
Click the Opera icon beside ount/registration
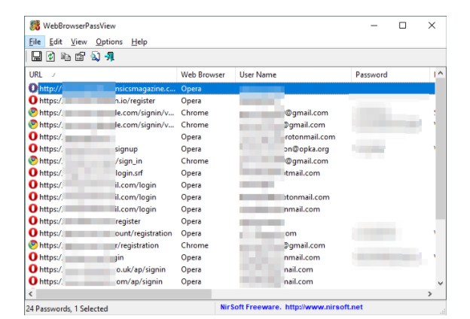(33, 232)
